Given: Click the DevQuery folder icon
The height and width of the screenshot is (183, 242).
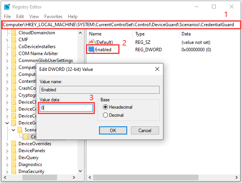Looking at the screenshot, I should pyautogui.click(x=13, y=158).
